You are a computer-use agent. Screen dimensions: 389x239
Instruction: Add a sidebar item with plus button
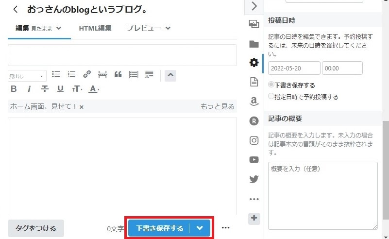point(254,219)
